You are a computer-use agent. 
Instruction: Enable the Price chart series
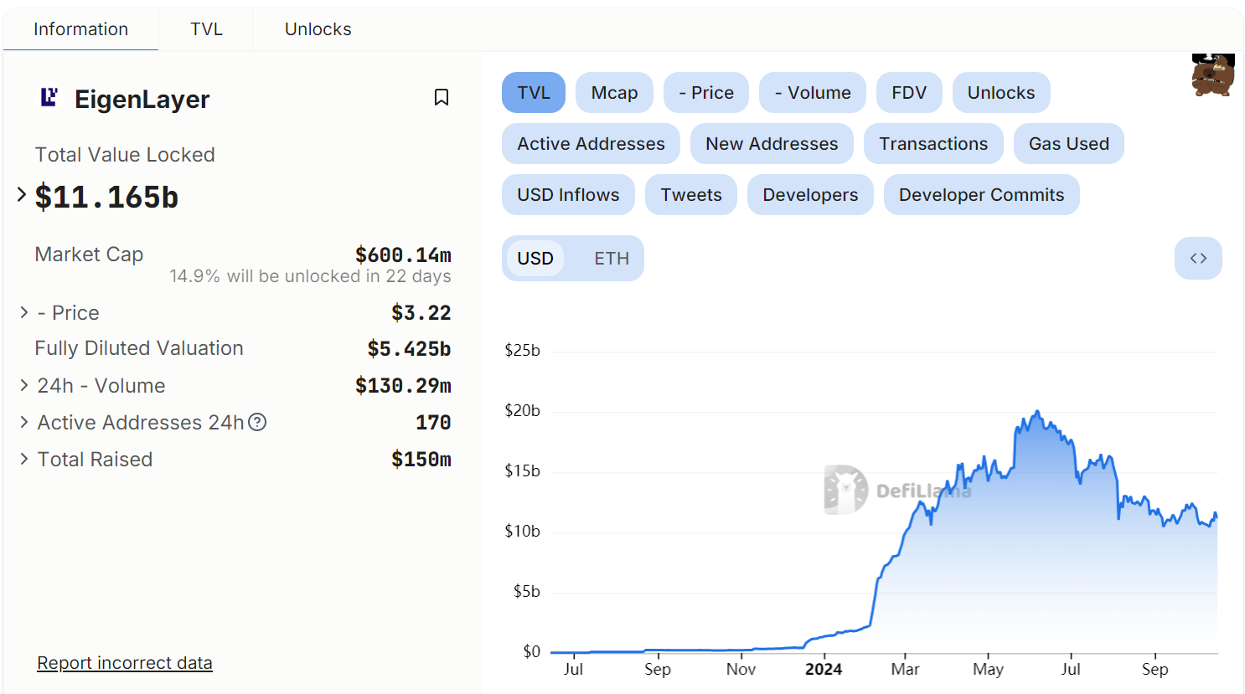click(706, 92)
